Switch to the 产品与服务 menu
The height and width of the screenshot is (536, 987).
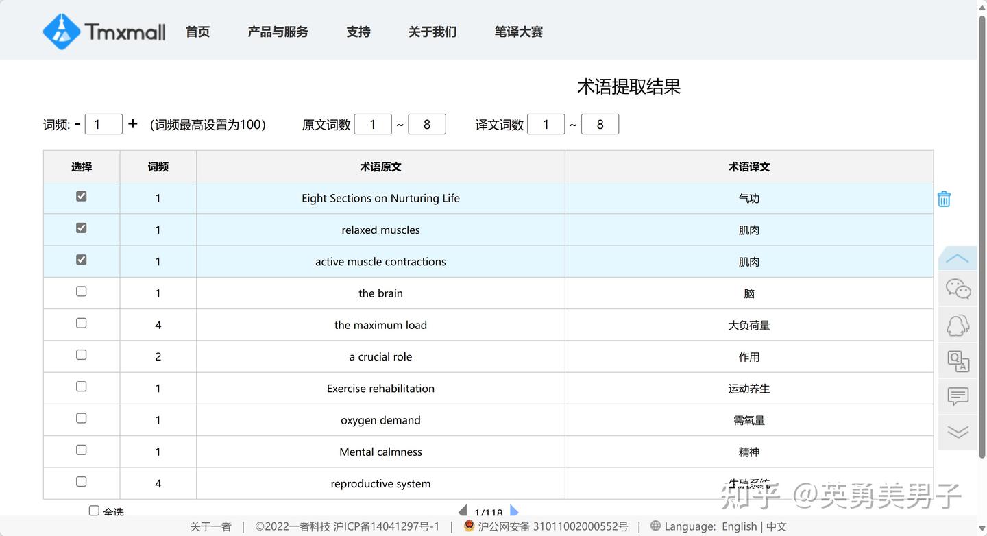click(x=278, y=32)
